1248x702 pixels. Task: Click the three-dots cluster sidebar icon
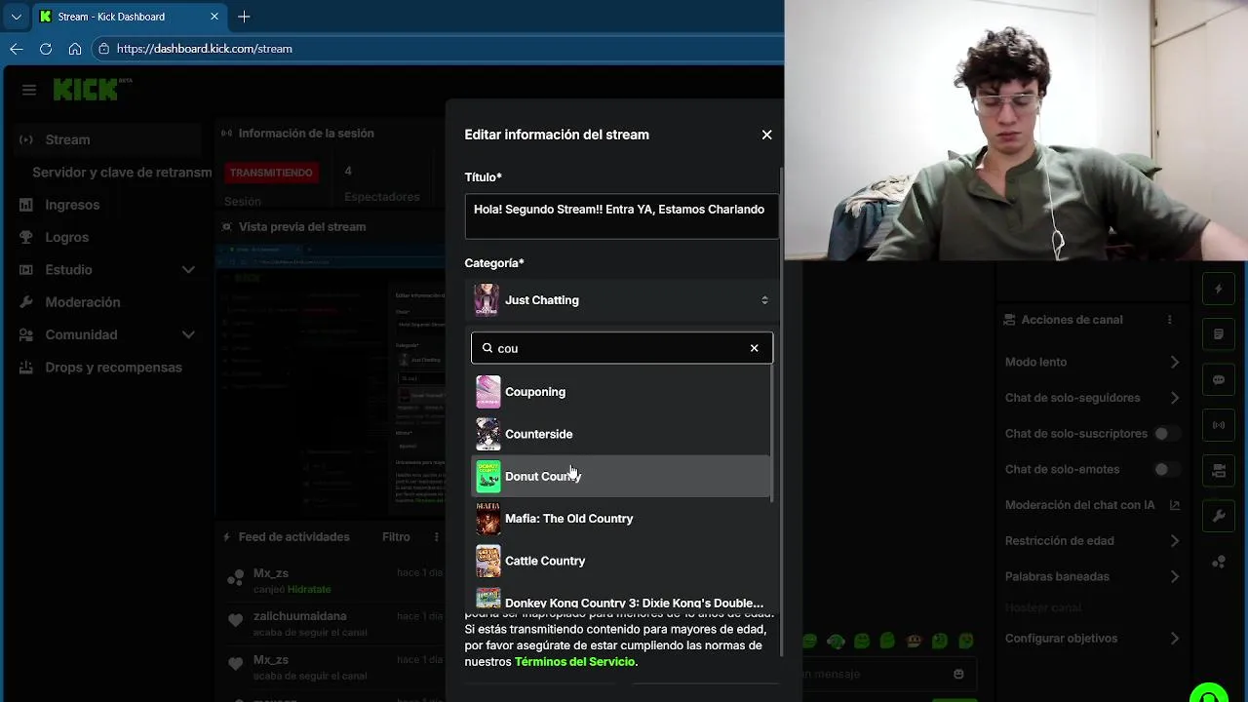(1219, 562)
